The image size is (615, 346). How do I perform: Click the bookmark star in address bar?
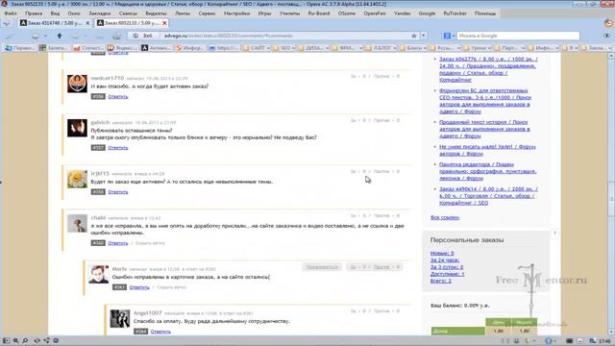[414, 36]
